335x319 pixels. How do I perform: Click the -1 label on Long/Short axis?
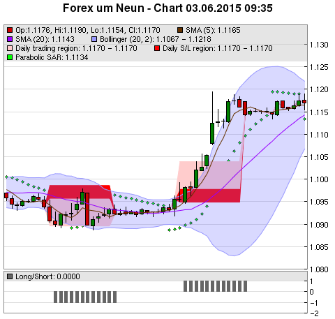pyautogui.click(x=314, y=303)
